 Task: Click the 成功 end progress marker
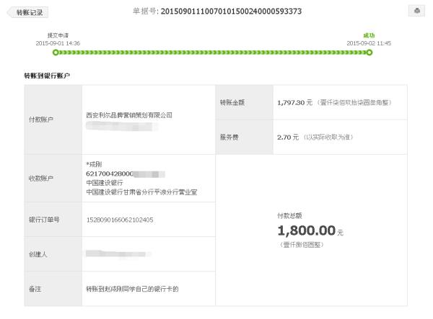click(369, 53)
